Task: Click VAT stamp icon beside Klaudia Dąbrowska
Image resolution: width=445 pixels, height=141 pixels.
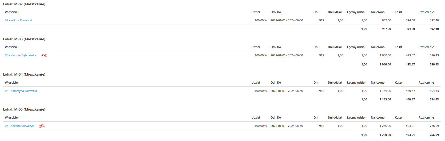Action: [x=44, y=56]
